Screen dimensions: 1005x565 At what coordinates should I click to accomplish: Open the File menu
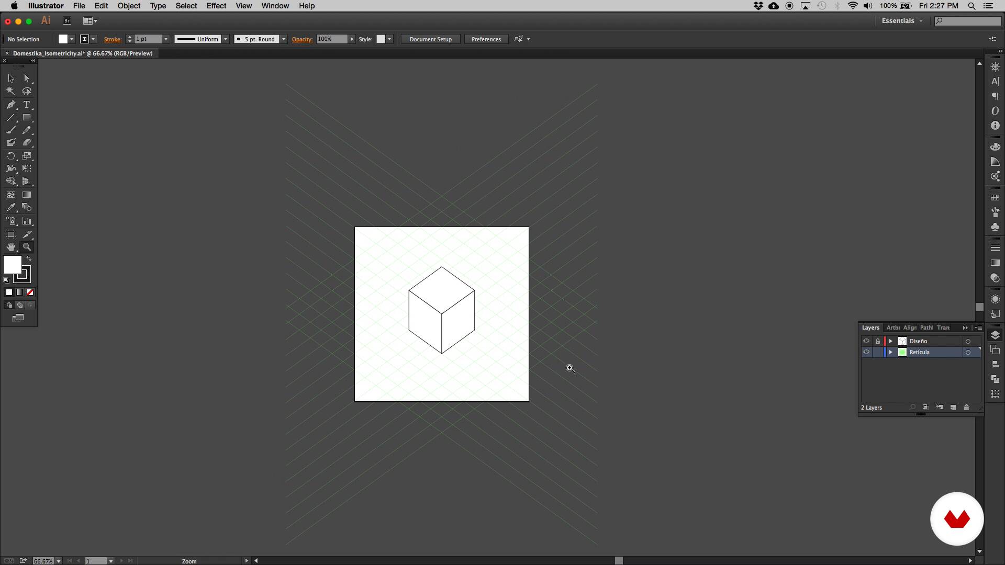(x=79, y=6)
